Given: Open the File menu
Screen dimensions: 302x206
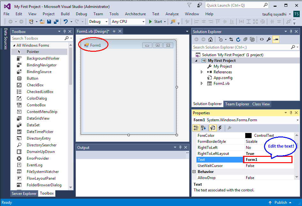Looking at the screenshot, I should pyautogui.click(x=6, y=14).
